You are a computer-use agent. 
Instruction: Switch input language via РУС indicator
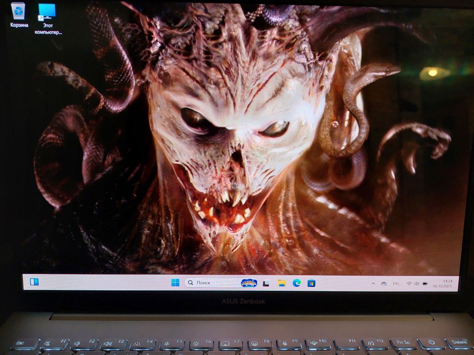pos(396,283)
